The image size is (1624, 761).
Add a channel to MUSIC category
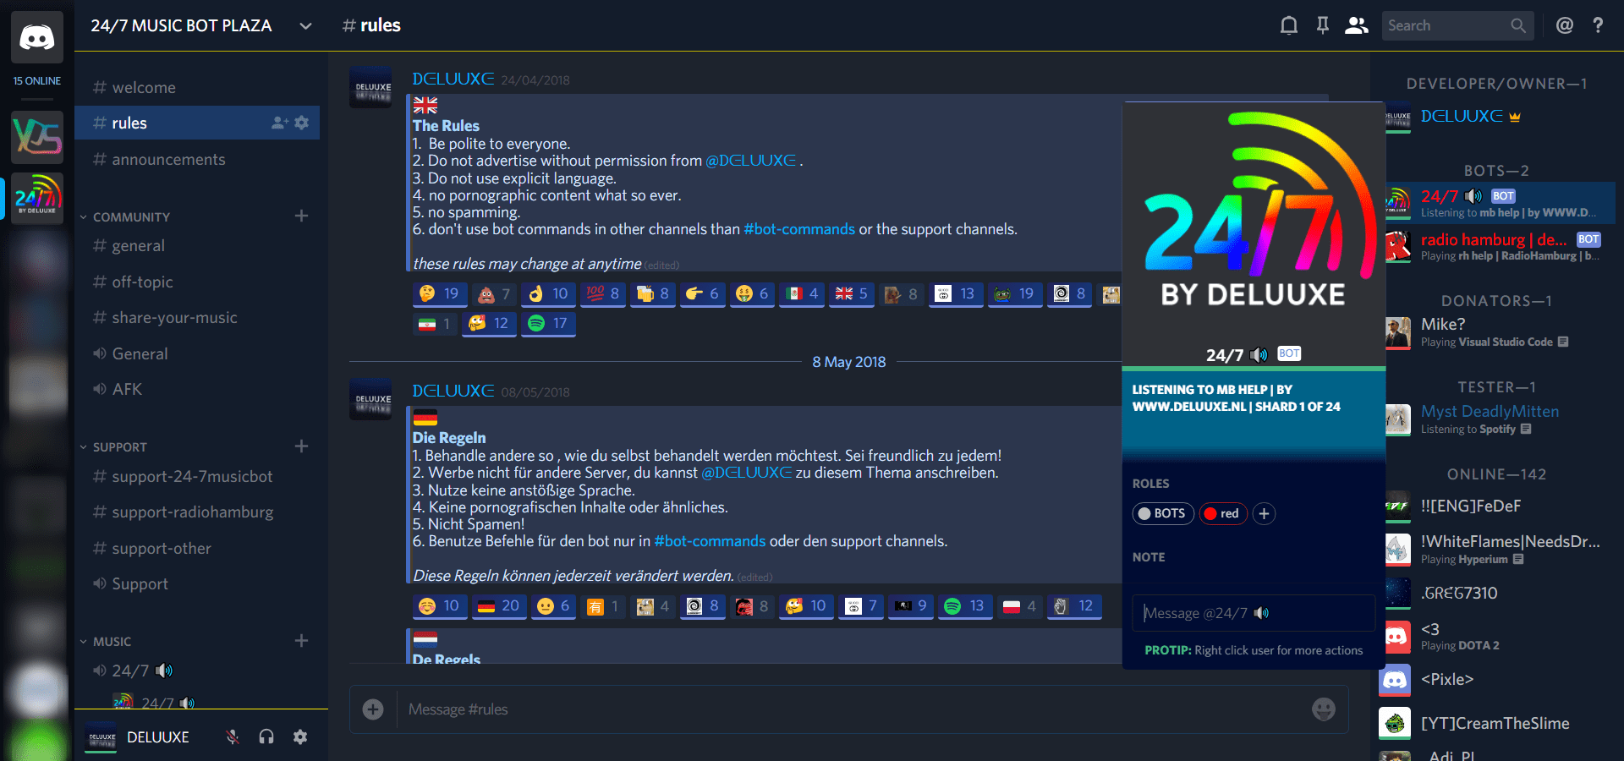[x=301, y=641]
